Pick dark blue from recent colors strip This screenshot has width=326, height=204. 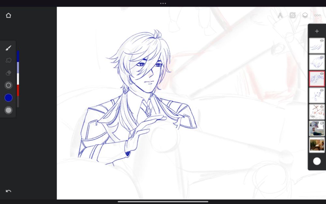[18, 56]
